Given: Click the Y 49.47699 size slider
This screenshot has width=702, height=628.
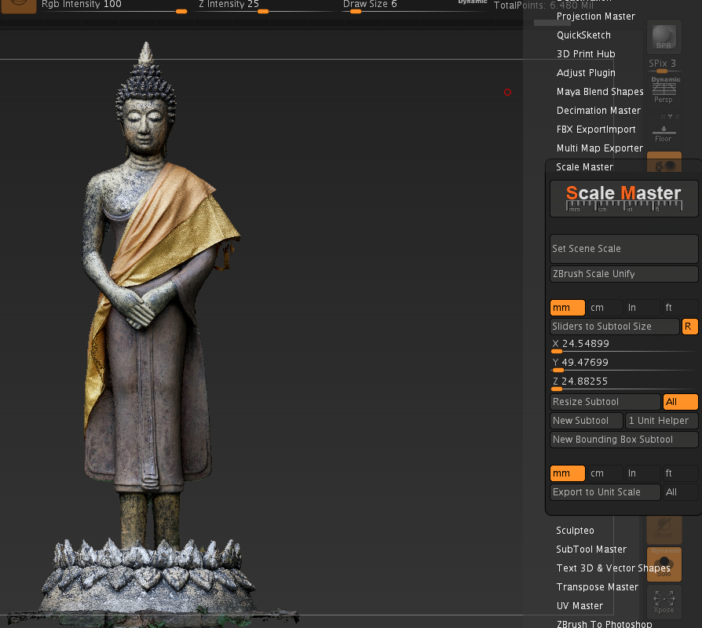Looking at the screenshot, I should 623,364.
